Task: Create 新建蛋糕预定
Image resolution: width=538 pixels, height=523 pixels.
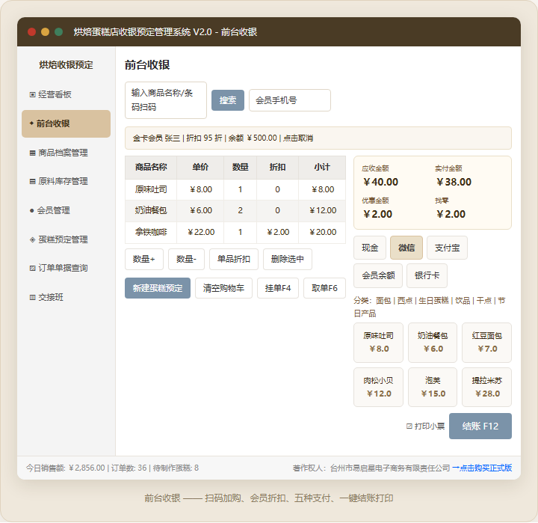Action: coord(158,288)
